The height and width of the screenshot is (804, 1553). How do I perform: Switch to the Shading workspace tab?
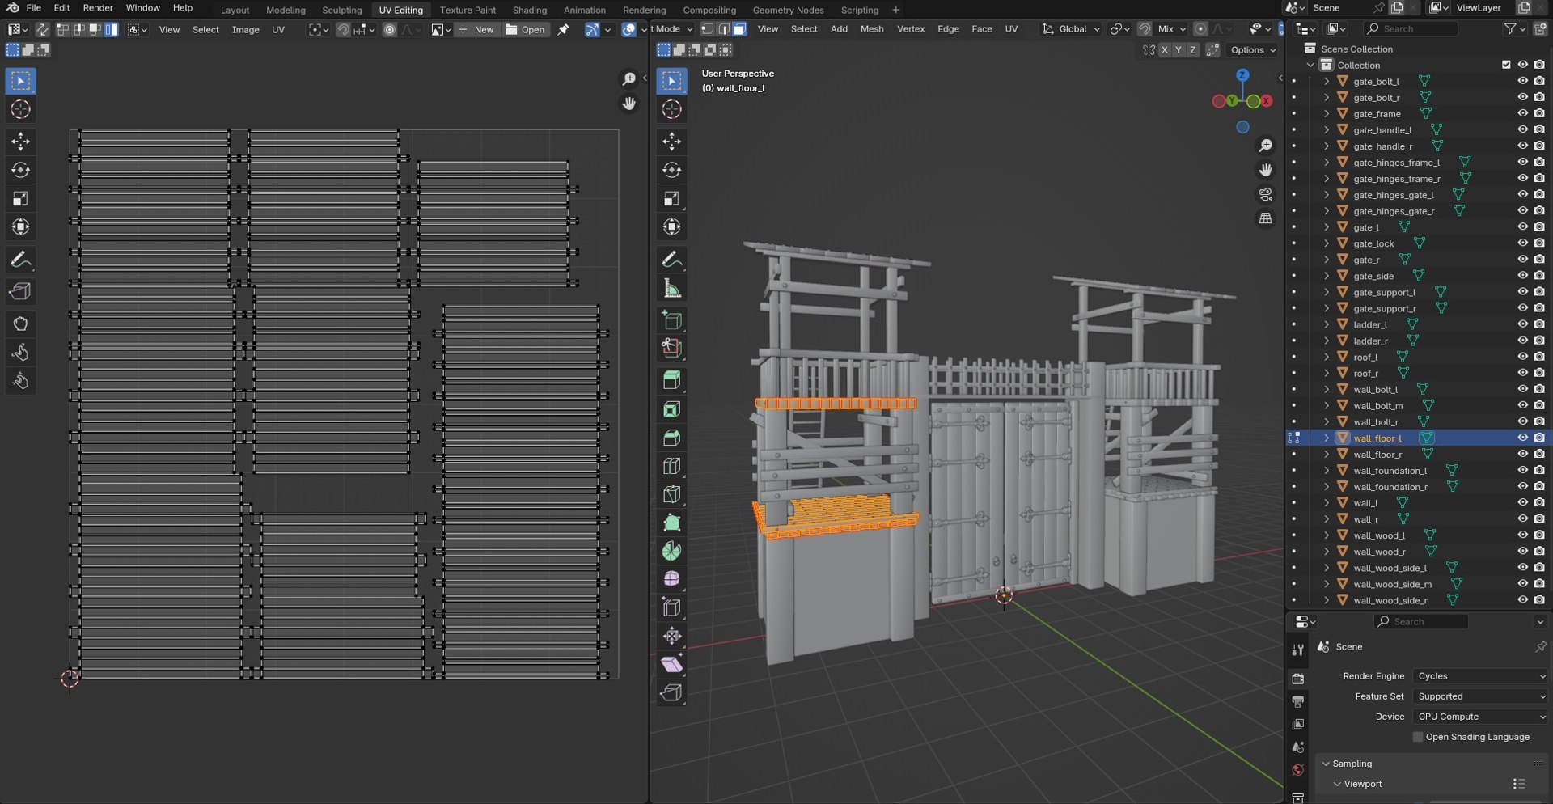[530, 11]
